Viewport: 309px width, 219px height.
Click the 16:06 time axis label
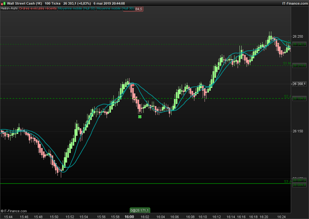click(175, 217)
